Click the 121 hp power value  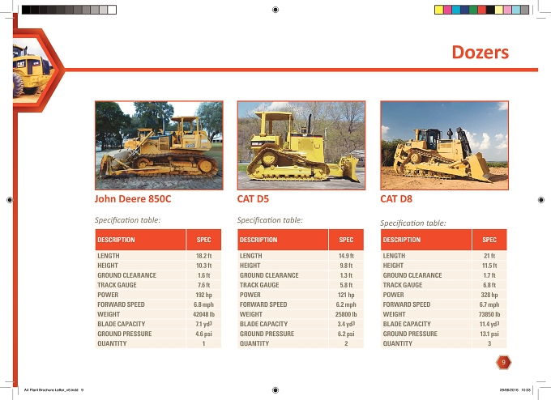tap(346, 295)
